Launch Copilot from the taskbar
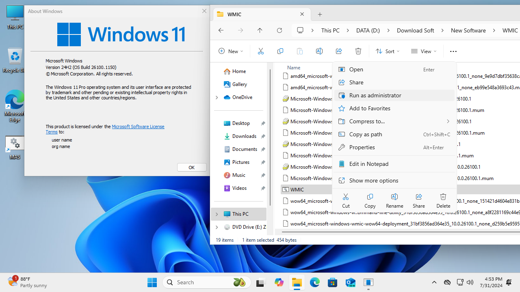Viewport: 520px width, 292px height. (x=279, y=282)
